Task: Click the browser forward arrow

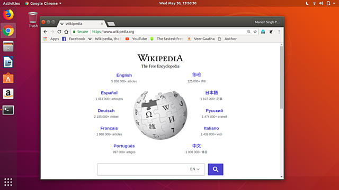Action: 52,32
